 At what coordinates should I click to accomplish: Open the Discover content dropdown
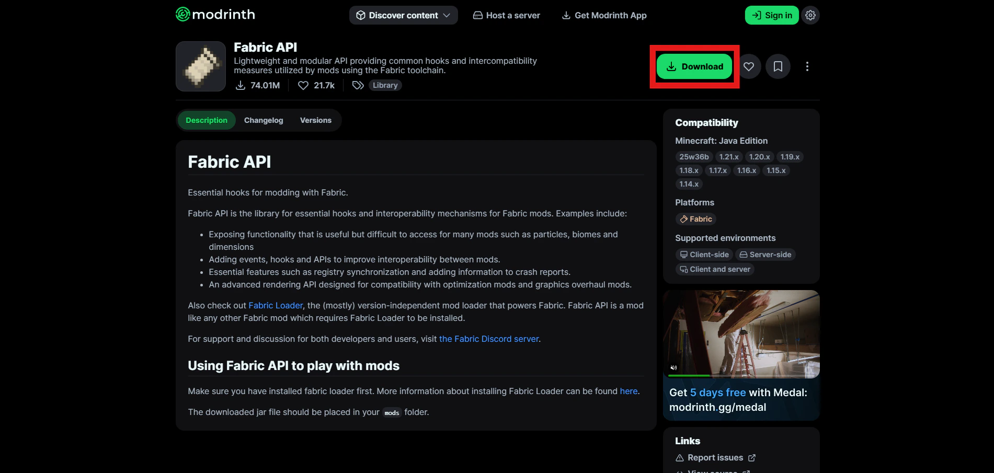[403, 15]
